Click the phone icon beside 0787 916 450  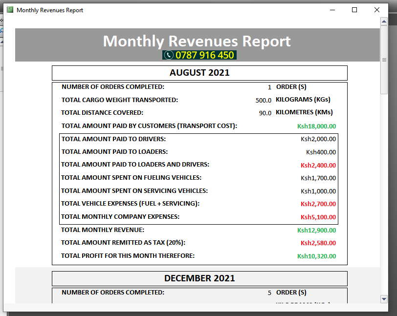(x=168, y=55)
